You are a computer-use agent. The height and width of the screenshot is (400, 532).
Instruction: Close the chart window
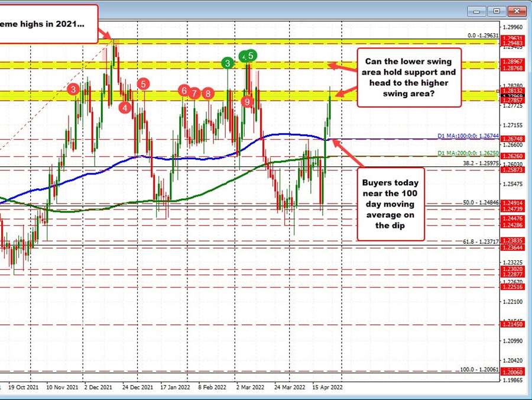(517, 11)
